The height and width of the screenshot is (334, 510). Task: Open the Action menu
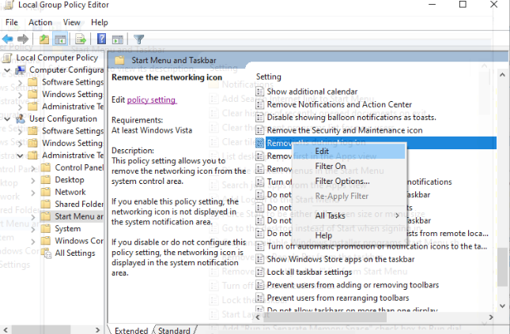point(40,22)
